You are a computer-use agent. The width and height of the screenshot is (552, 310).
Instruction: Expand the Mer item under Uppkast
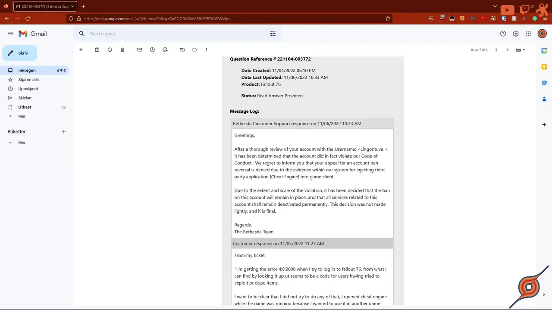[x=22, y=116]
